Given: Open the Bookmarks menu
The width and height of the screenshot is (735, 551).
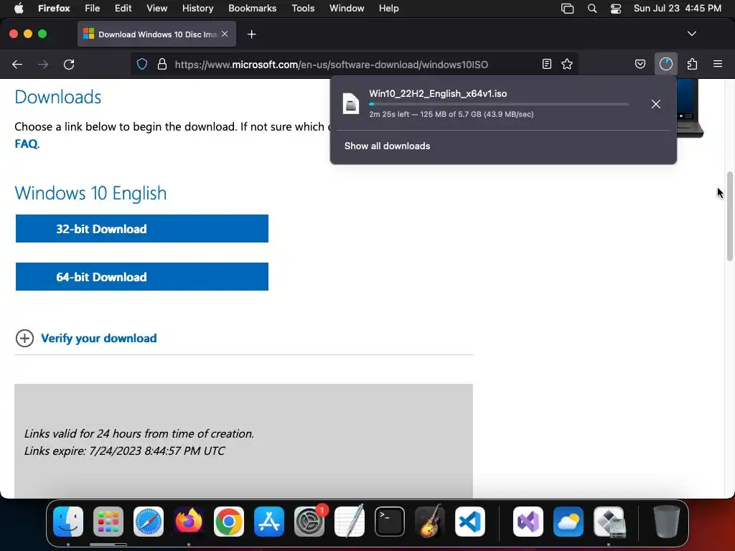Looking at the screenshot, I should coord(252,9).
